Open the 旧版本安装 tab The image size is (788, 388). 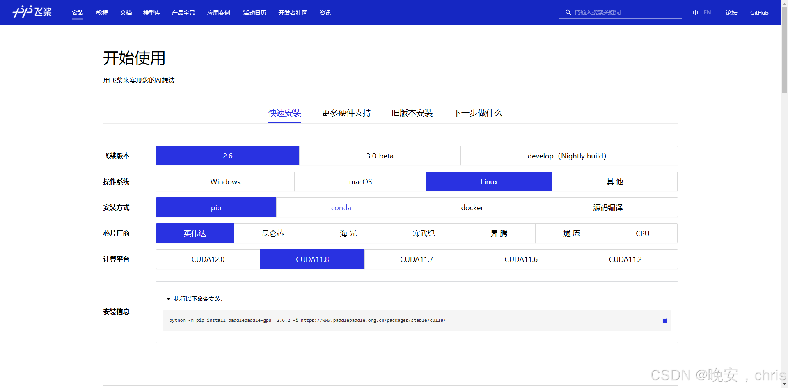412,113
